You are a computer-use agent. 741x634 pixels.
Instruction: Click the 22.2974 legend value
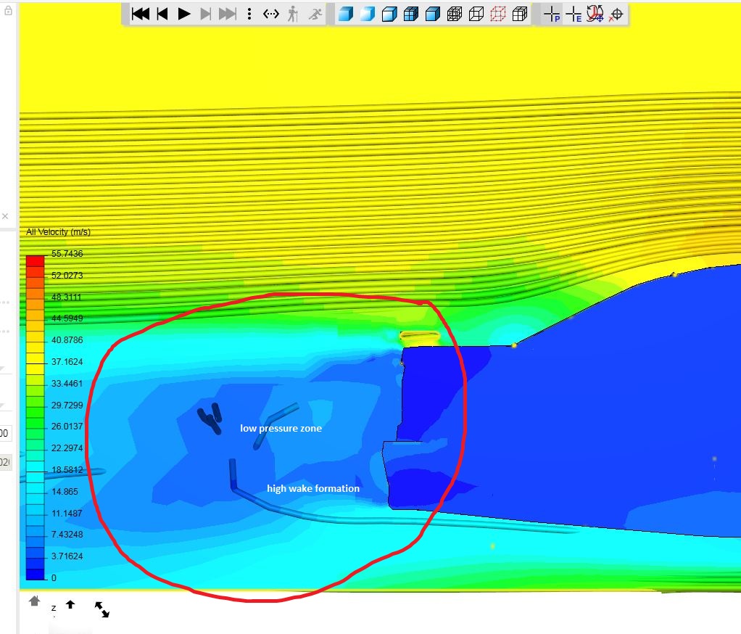(67, 448)
